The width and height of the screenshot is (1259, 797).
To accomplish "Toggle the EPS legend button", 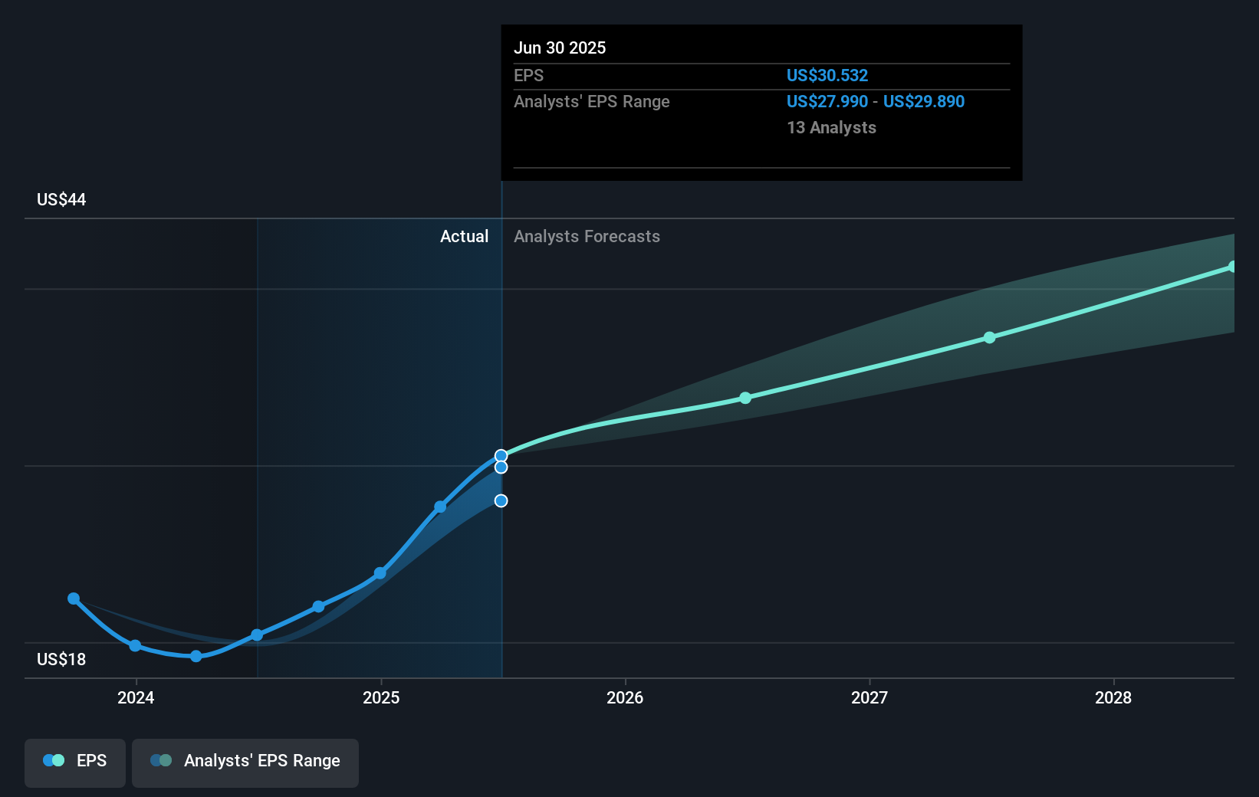I will tap(75, 763).
